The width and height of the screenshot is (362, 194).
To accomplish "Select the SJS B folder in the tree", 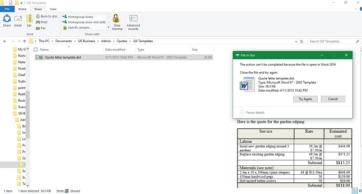I will [x=19, y=114].
